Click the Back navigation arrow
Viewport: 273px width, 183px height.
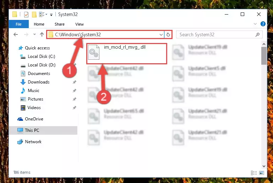coord(16,34)
